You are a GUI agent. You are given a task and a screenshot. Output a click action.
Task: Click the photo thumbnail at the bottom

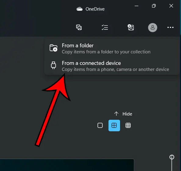[x=67, y=165]
